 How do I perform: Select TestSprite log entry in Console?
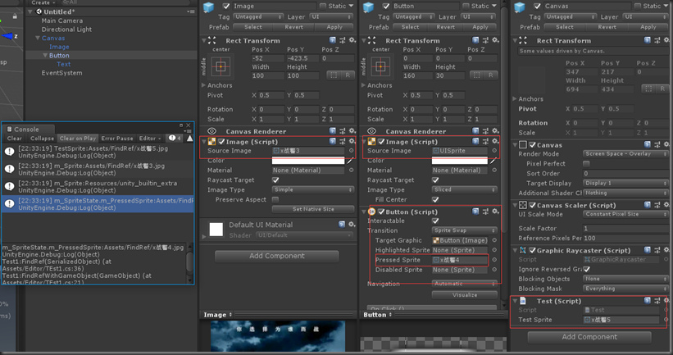(x=98, y=152)
